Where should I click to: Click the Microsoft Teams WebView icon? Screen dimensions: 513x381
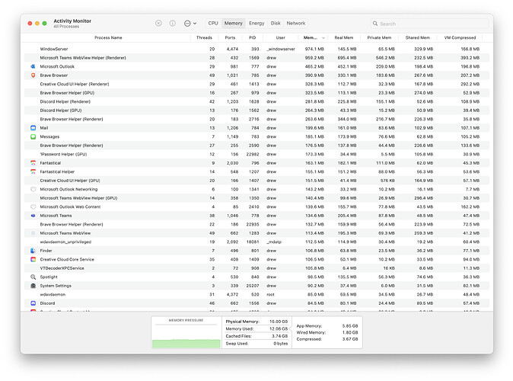point(33,233)
